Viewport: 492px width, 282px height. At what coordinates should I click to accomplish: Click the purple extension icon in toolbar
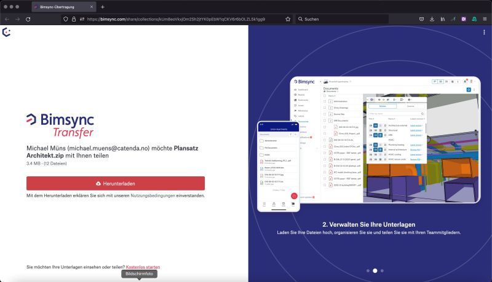pos(464,19)
